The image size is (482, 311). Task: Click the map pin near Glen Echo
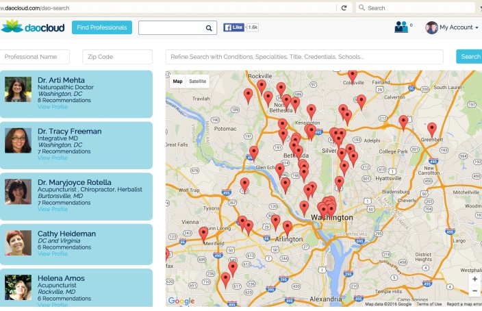pos(280,170)
